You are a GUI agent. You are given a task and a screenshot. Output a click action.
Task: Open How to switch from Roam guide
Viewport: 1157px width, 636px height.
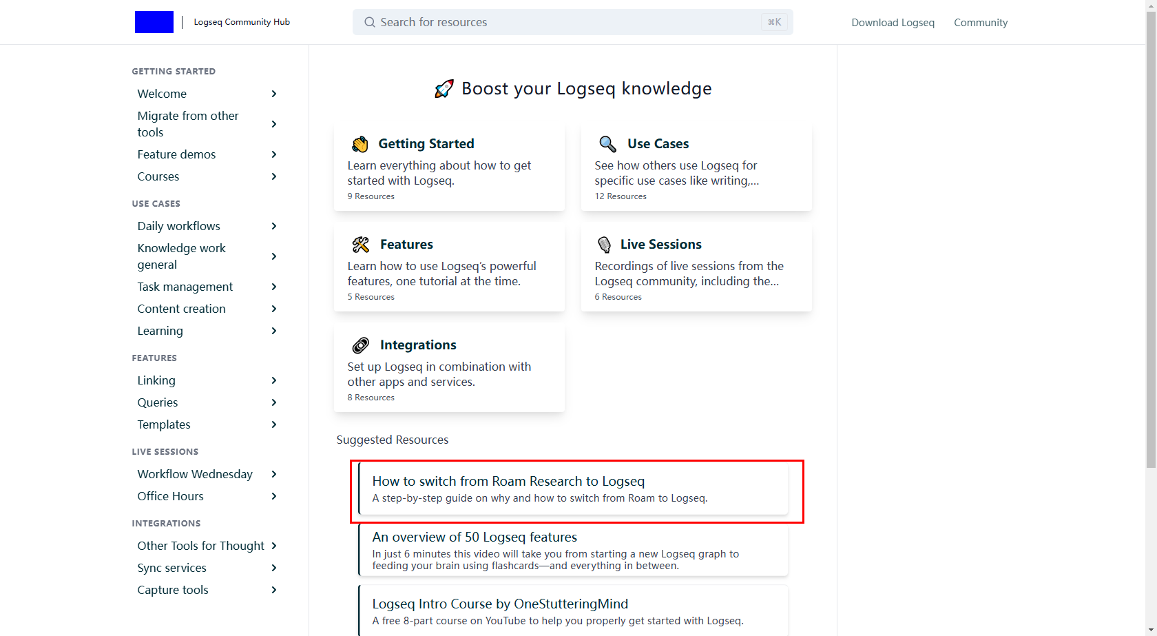pyautogui.click(x=508, y=482)
